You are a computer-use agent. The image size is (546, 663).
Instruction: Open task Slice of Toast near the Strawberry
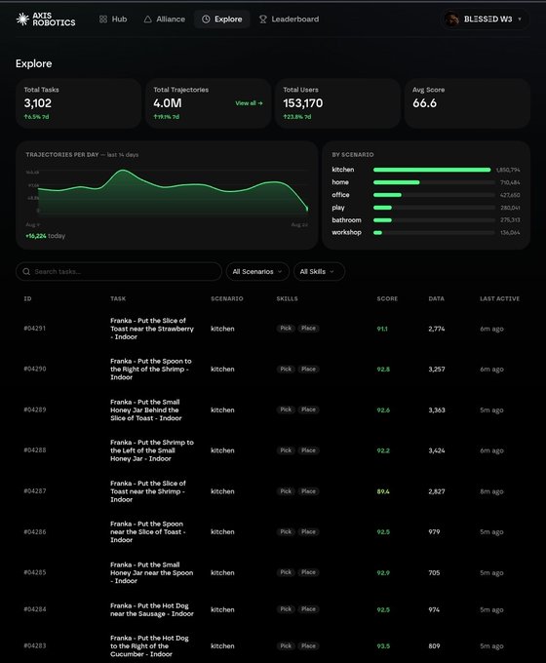click(152, 329)
